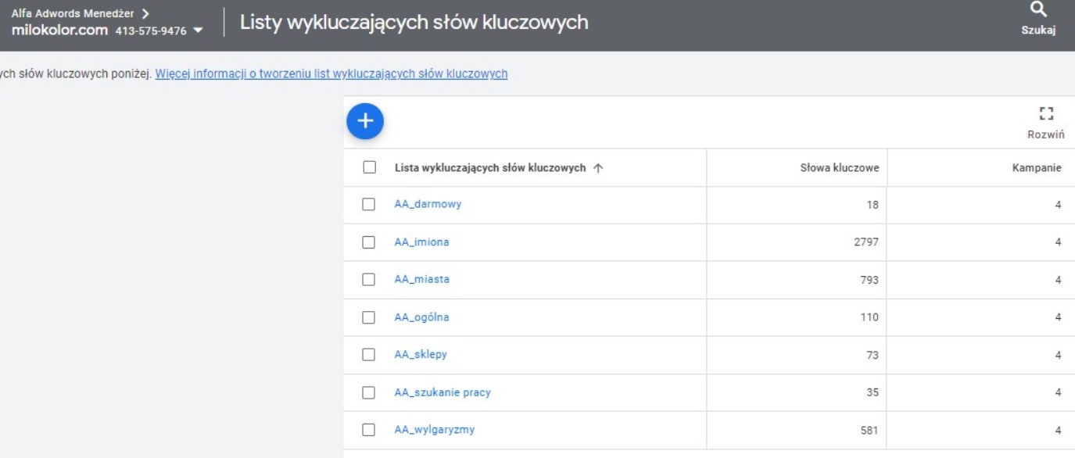Follow the 'Więcej informacji' help link
This screenshot has height=458, width=1075.
pos(331,74)
